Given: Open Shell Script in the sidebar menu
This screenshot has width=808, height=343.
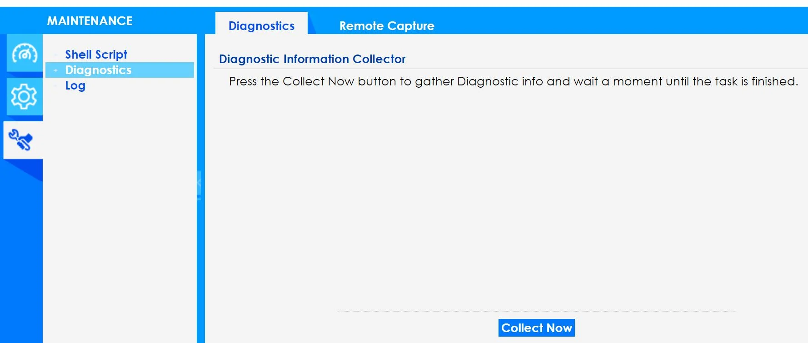Looking at the screenshot, I should tap(96, 55).
